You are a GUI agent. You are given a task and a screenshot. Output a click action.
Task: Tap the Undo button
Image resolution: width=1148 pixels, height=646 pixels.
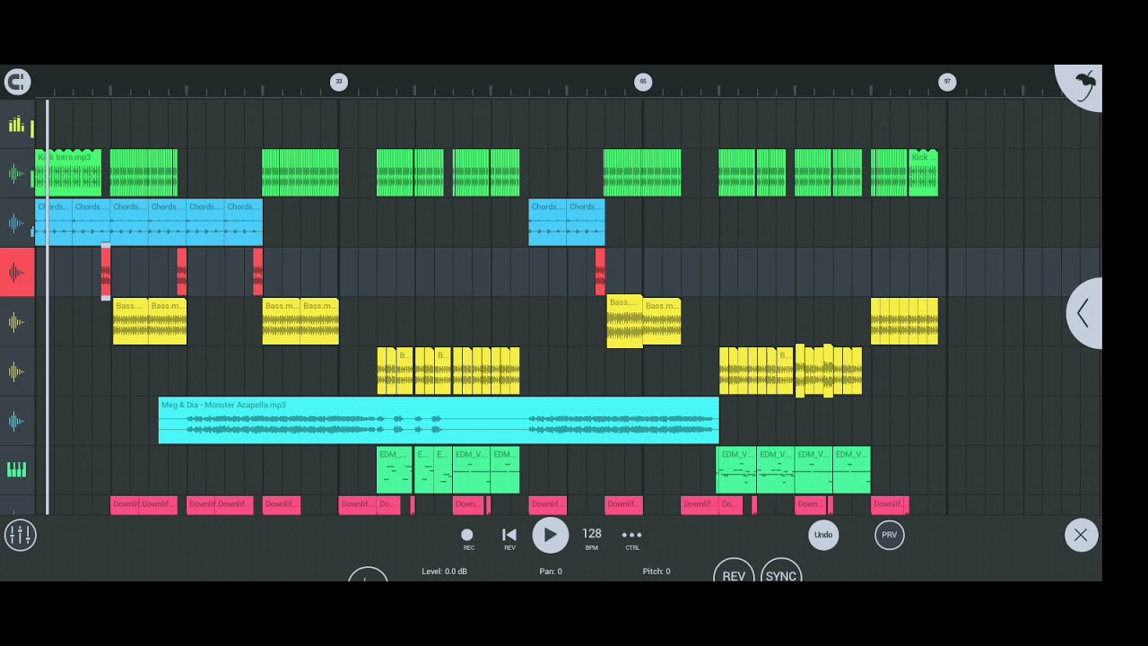pos(823,535)
